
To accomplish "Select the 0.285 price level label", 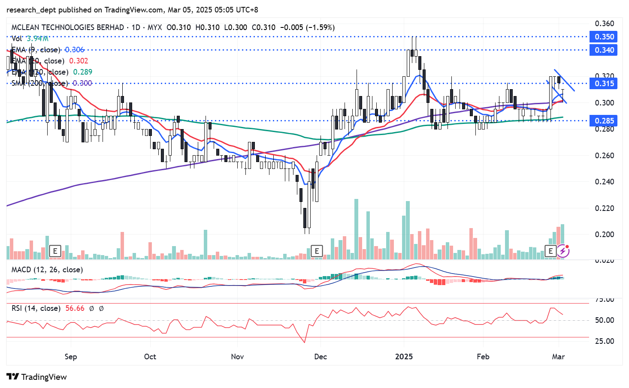I will click(x=604, y=121).
